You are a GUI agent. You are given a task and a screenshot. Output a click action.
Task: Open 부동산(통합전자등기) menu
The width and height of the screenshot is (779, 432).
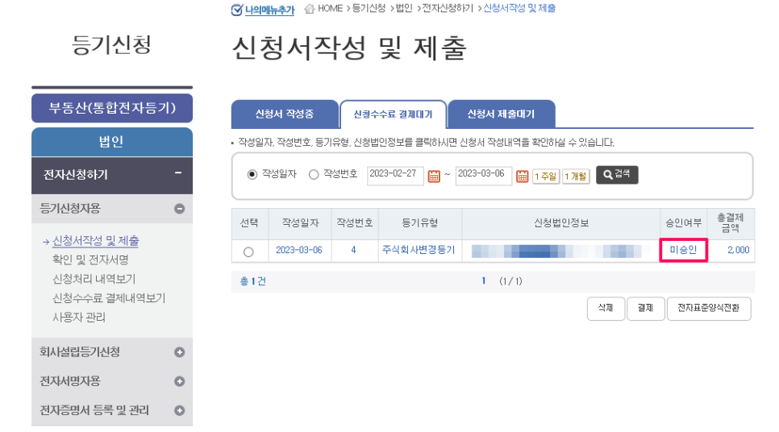click(x=112, y=108)
